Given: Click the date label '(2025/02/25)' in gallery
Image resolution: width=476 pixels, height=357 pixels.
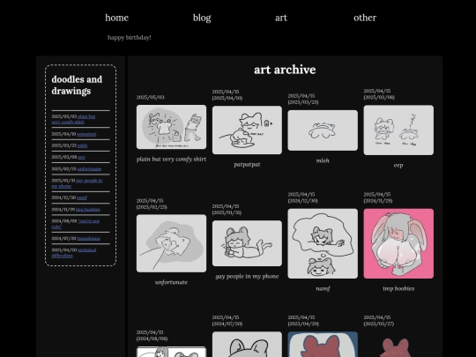Looking at the screenshot, I should 152,207.
